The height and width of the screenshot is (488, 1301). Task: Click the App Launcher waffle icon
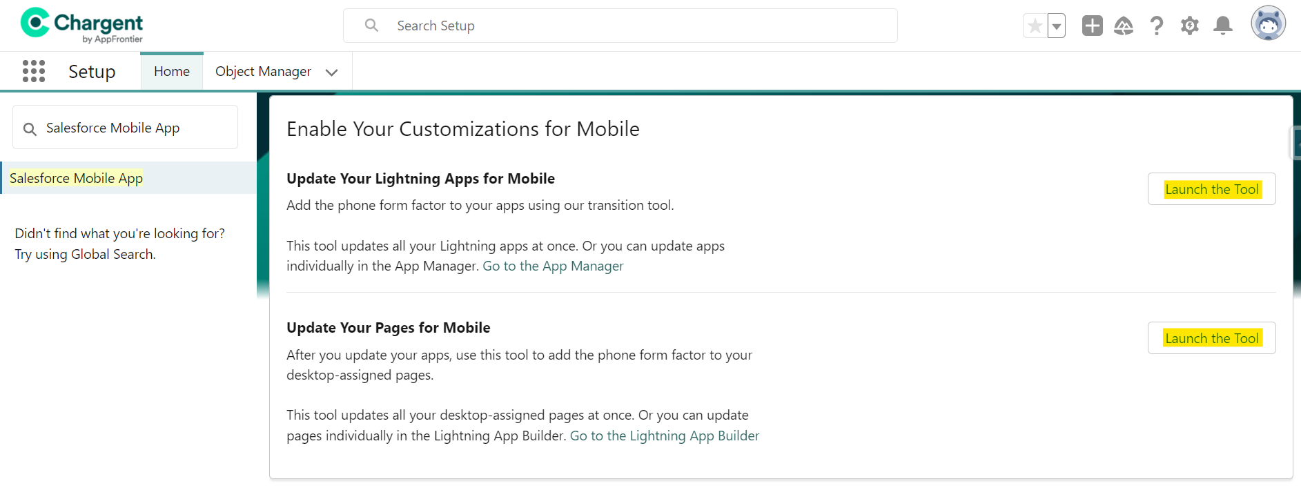click(x=33, y=70)
